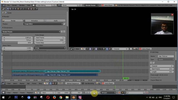Toggle Use Preview Range in timeline header
Viewport: 178px width, 100px height.
click(x=36, y=92)
